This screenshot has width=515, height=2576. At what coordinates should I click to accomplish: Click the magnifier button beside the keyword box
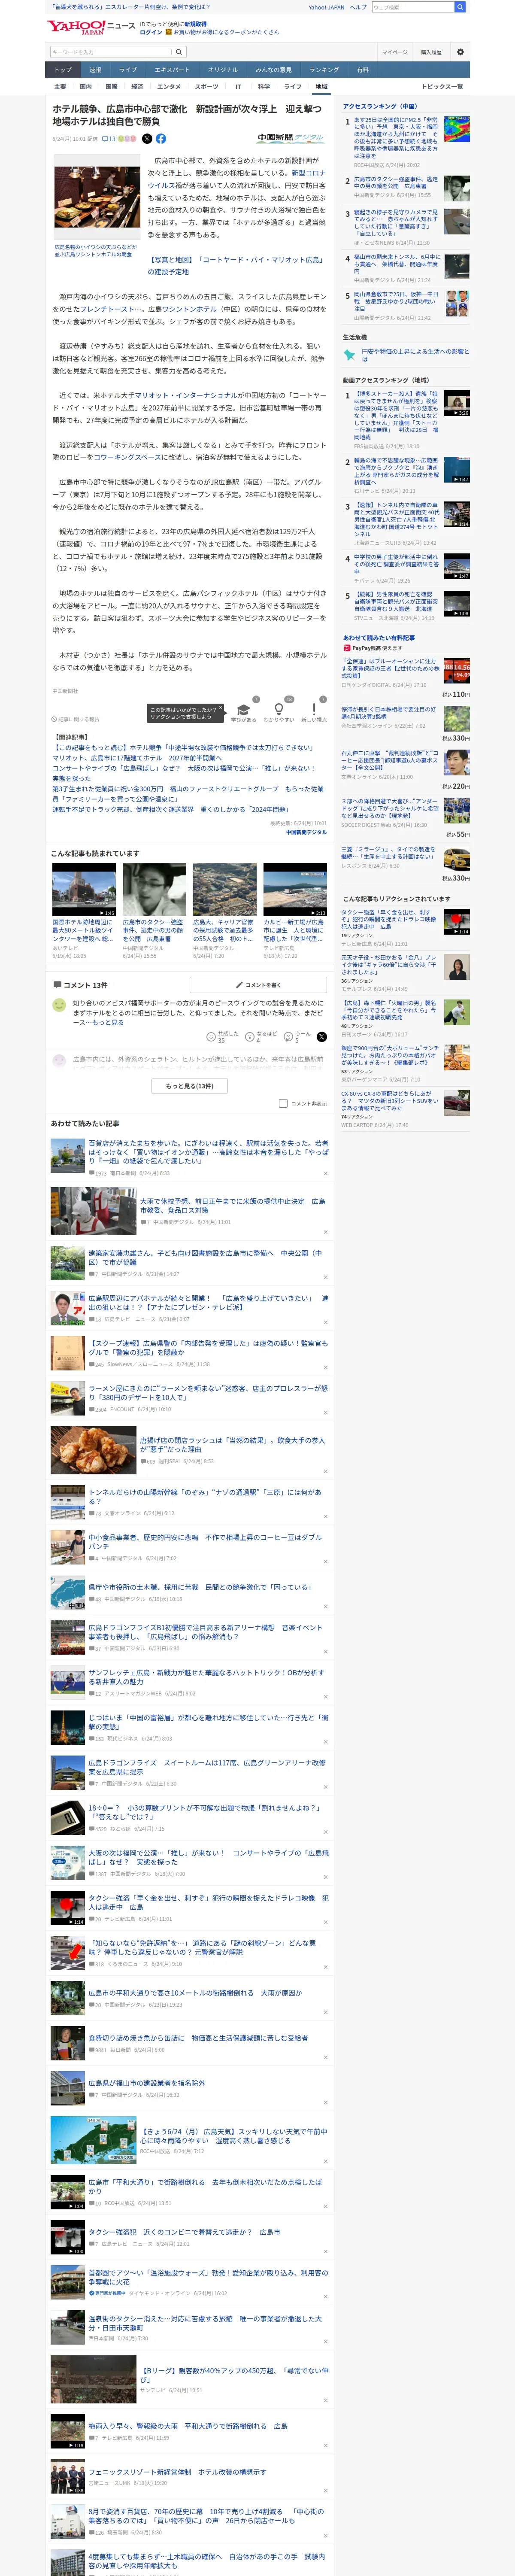[x=179, y=52]
